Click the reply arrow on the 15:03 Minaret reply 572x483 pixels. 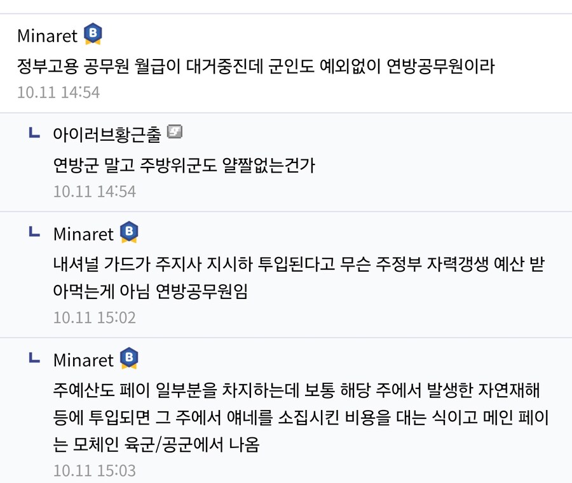tap(34, 359)
